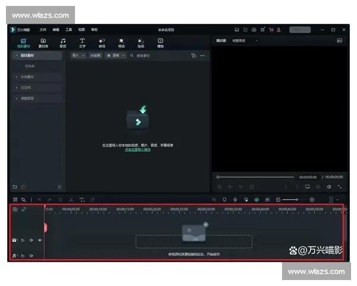357x286 pixels.
Task: Toggle the video track lock icon
Action: point(23,240)
